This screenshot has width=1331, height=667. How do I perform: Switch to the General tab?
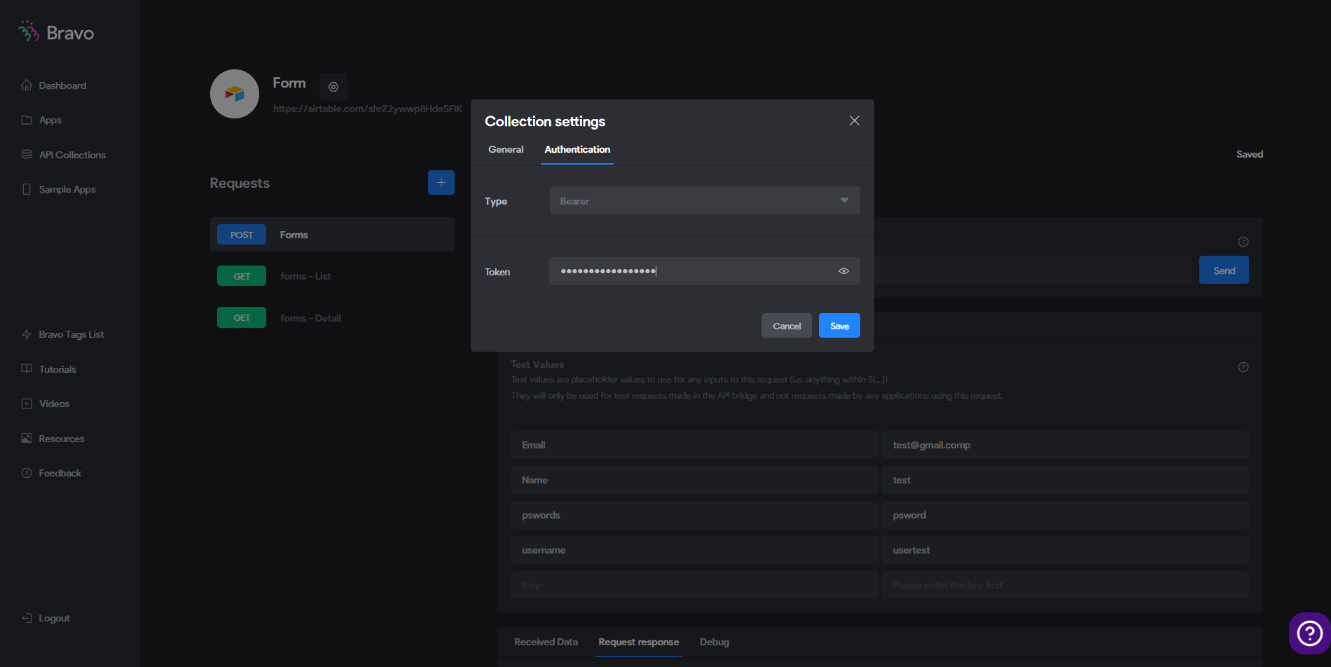coord(506,149)
